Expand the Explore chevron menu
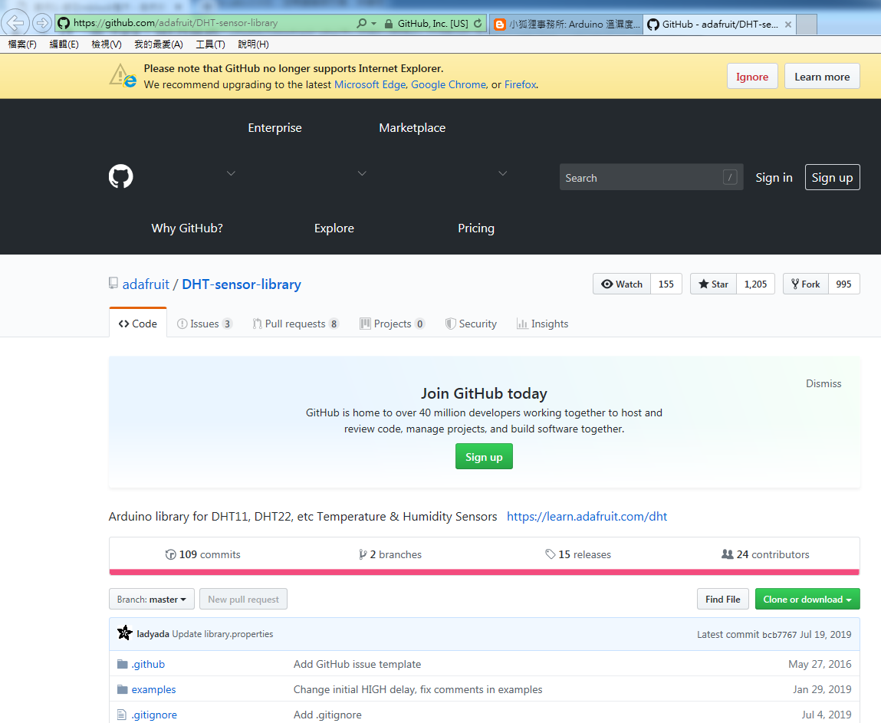 coord(363,173)
